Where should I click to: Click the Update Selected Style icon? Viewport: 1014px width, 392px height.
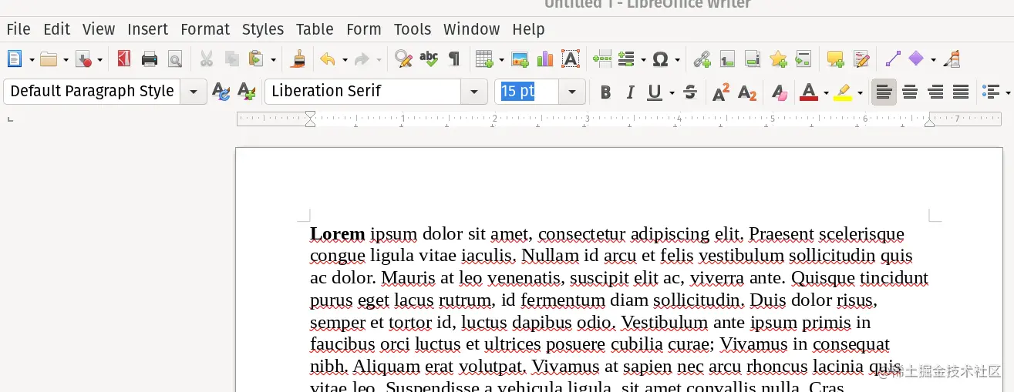click(221, 92)
